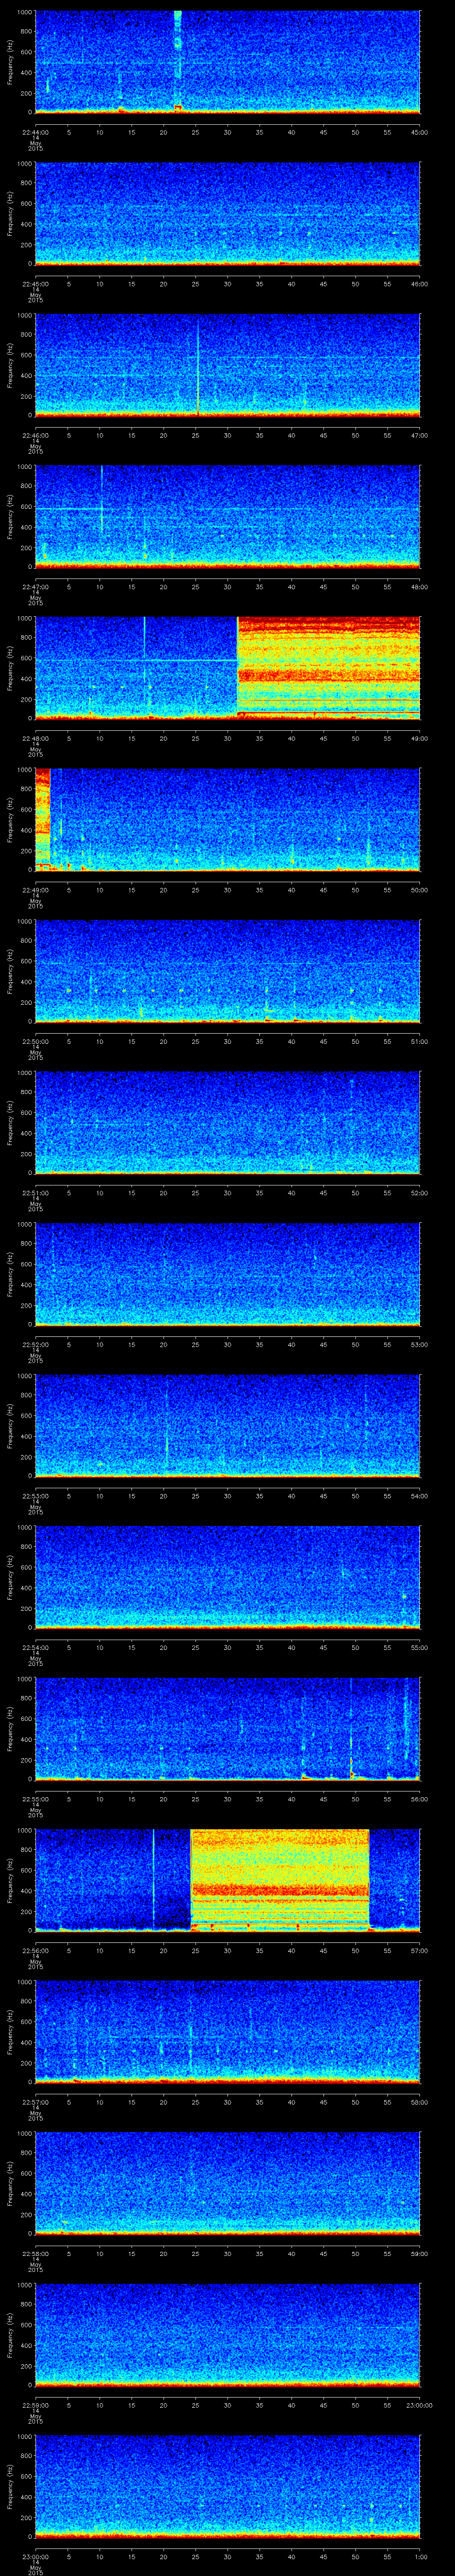The image size is (455, 2576).
Task: Click the 51:00 end time label
Action: click(420, 1041)
